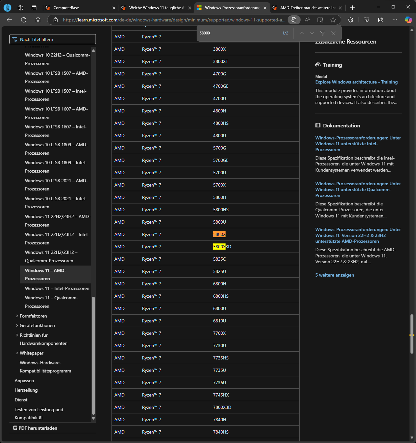Go to previous find result arrow

point(302,33)
